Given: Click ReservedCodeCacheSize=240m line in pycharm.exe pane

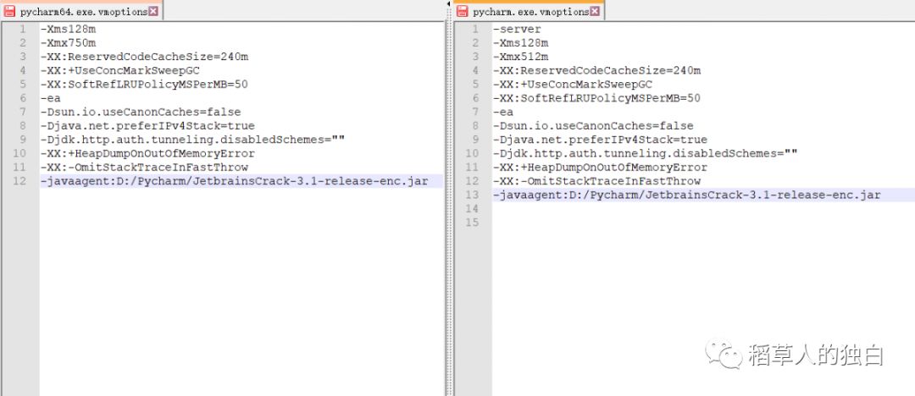Looking at the screenshot, I should coord(597,70).
